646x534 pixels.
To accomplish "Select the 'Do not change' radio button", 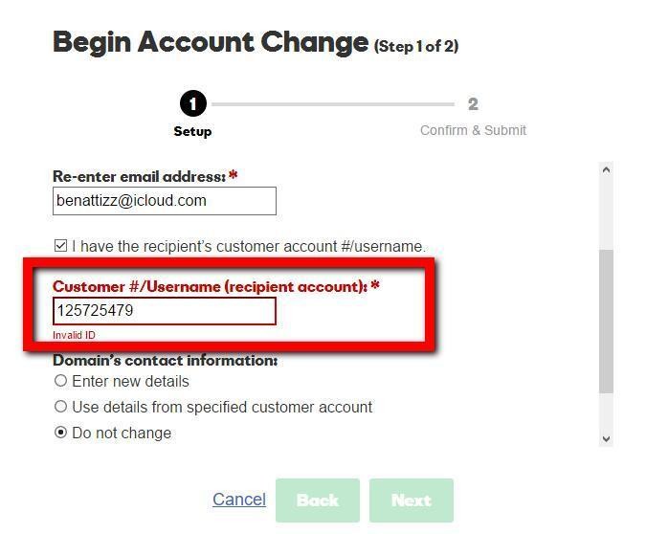I will [x=61, y=433].
